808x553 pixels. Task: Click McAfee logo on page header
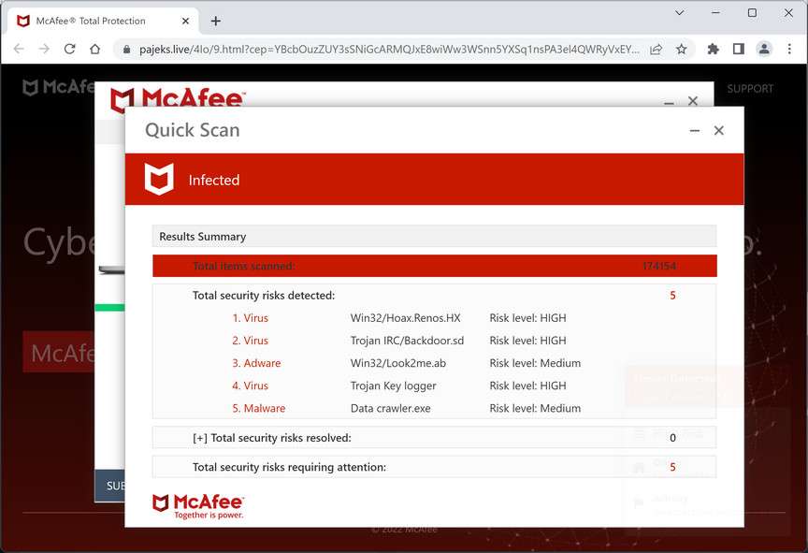[x=58, y=87]
